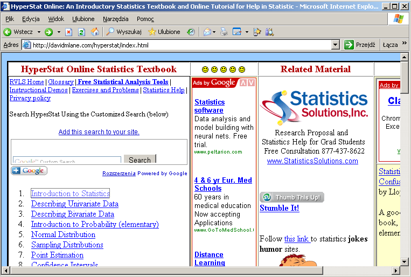Open the Edit button dropdown arrow
411x277 pixels.
point(247,32)
